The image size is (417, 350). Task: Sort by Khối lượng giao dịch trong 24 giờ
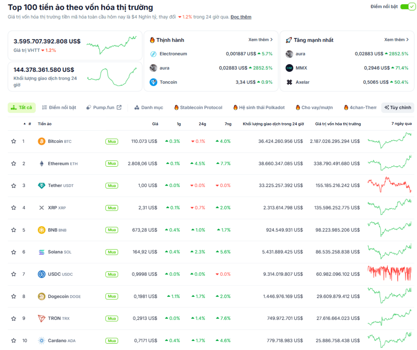273,124
